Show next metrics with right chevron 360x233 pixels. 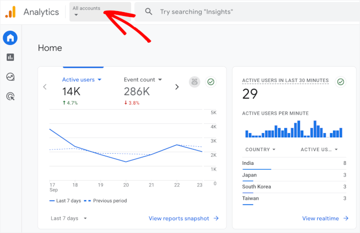(177, 87)
